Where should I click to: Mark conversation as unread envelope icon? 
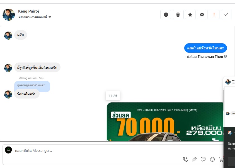point(202,15)
